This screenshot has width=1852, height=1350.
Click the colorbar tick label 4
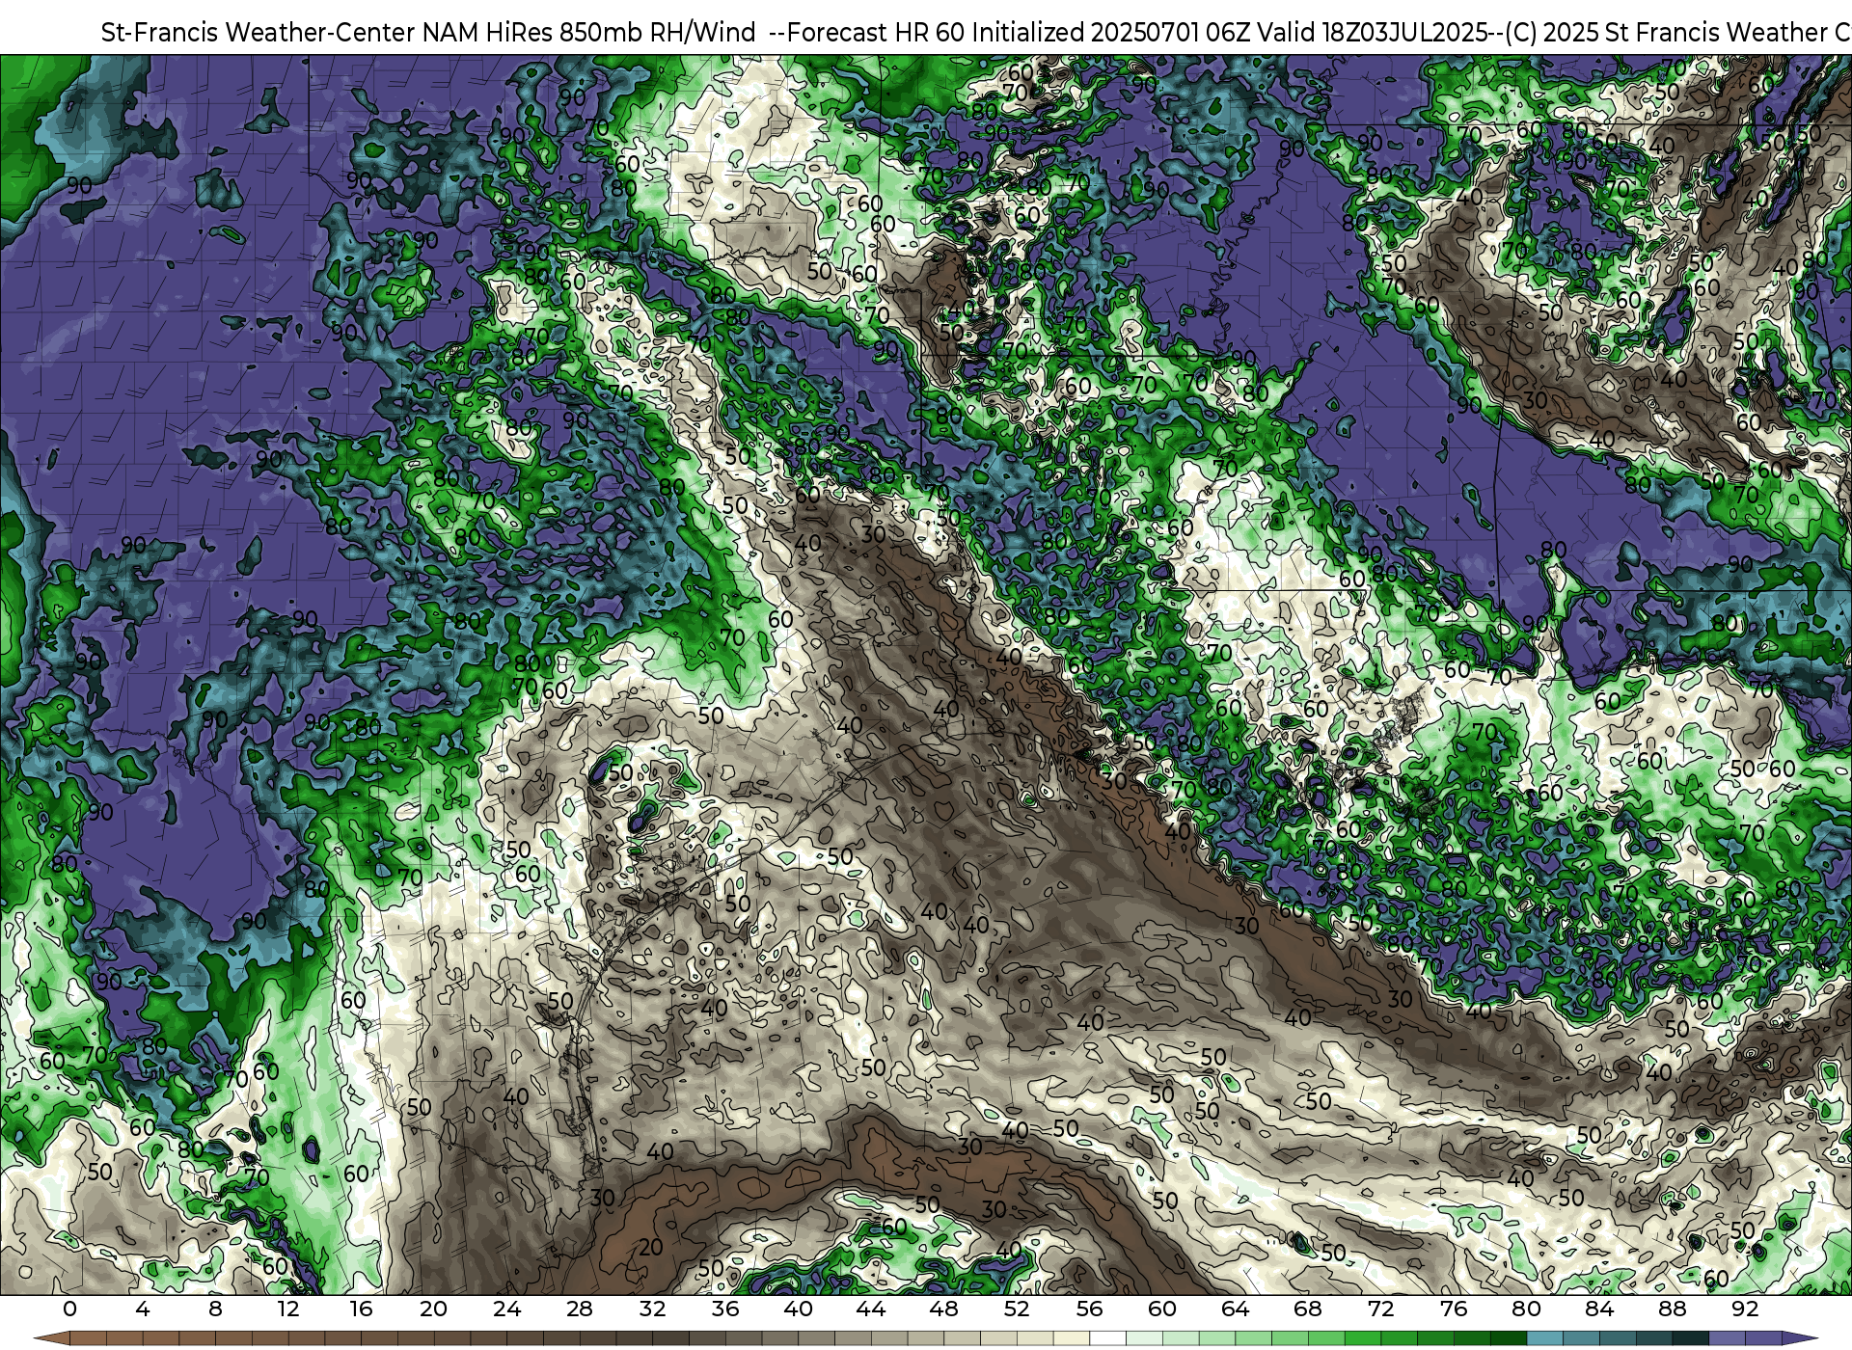click(x=143, y=1309)
